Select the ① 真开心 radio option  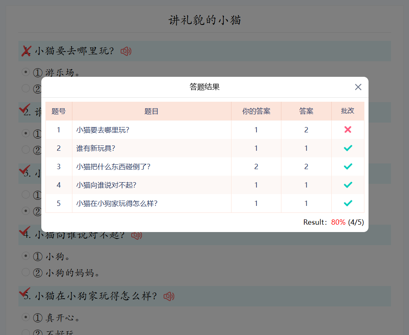click(26, 317)
